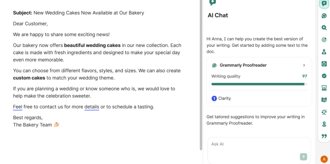Open the AI Chat sidebar icon
The image size is (330, 164).
pos(324,4)
